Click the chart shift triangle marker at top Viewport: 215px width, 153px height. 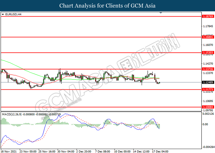161,13
